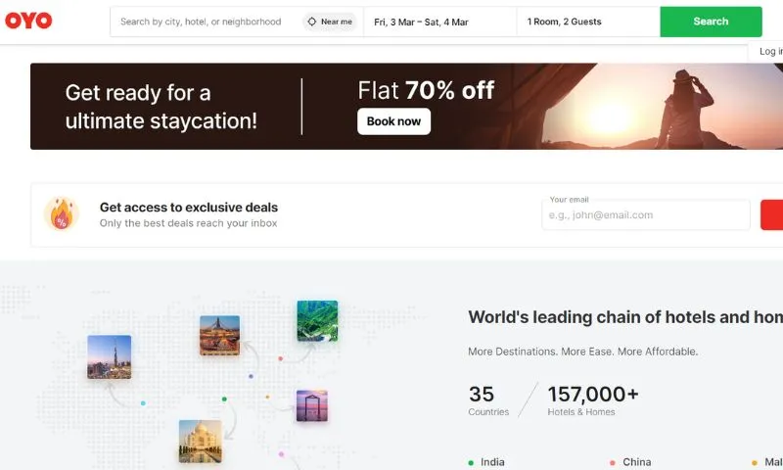Click the 157,000+ Hotels & Homes statistic
The width and height of the screenshot is (783, 470).
tap(593, 400)
